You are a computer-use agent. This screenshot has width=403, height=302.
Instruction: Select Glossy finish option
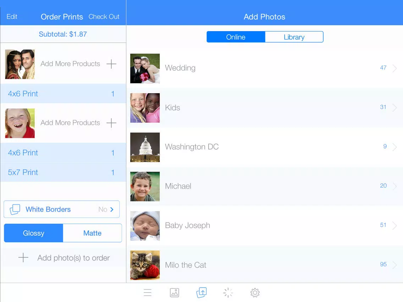[x=33, y=233]
